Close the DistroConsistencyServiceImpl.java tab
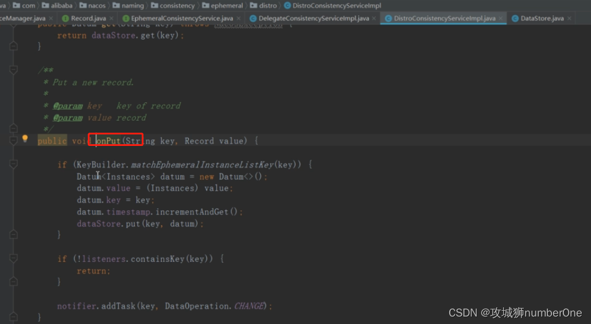591x324 pixels. (x=500, y=18)
